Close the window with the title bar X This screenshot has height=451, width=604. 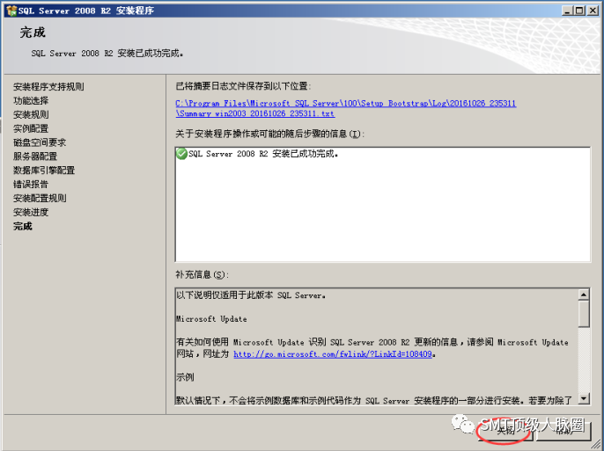593,11
